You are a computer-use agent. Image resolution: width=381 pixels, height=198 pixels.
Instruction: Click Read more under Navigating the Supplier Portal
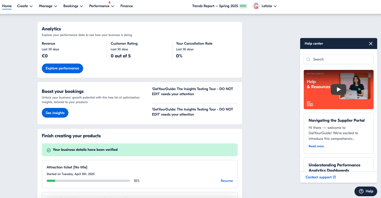pos(316,146)
